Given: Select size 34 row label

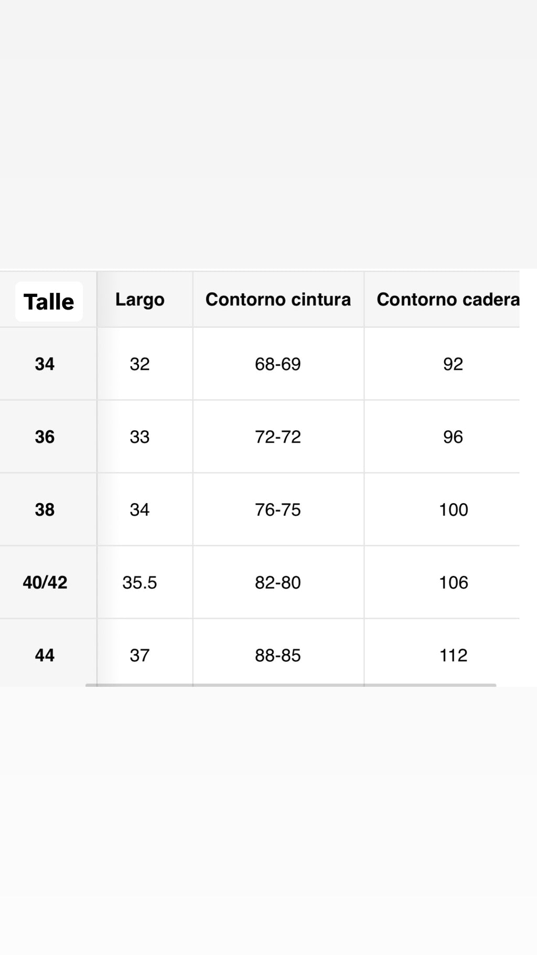Looking at the screenshot, I should coord(45,364).
